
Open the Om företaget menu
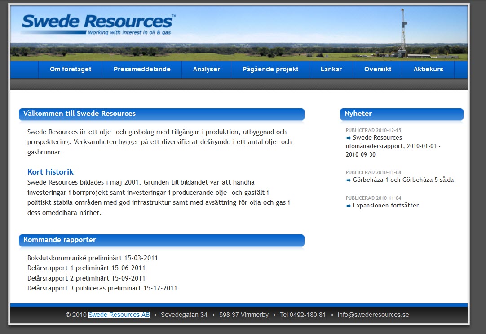tap(71, 70)
